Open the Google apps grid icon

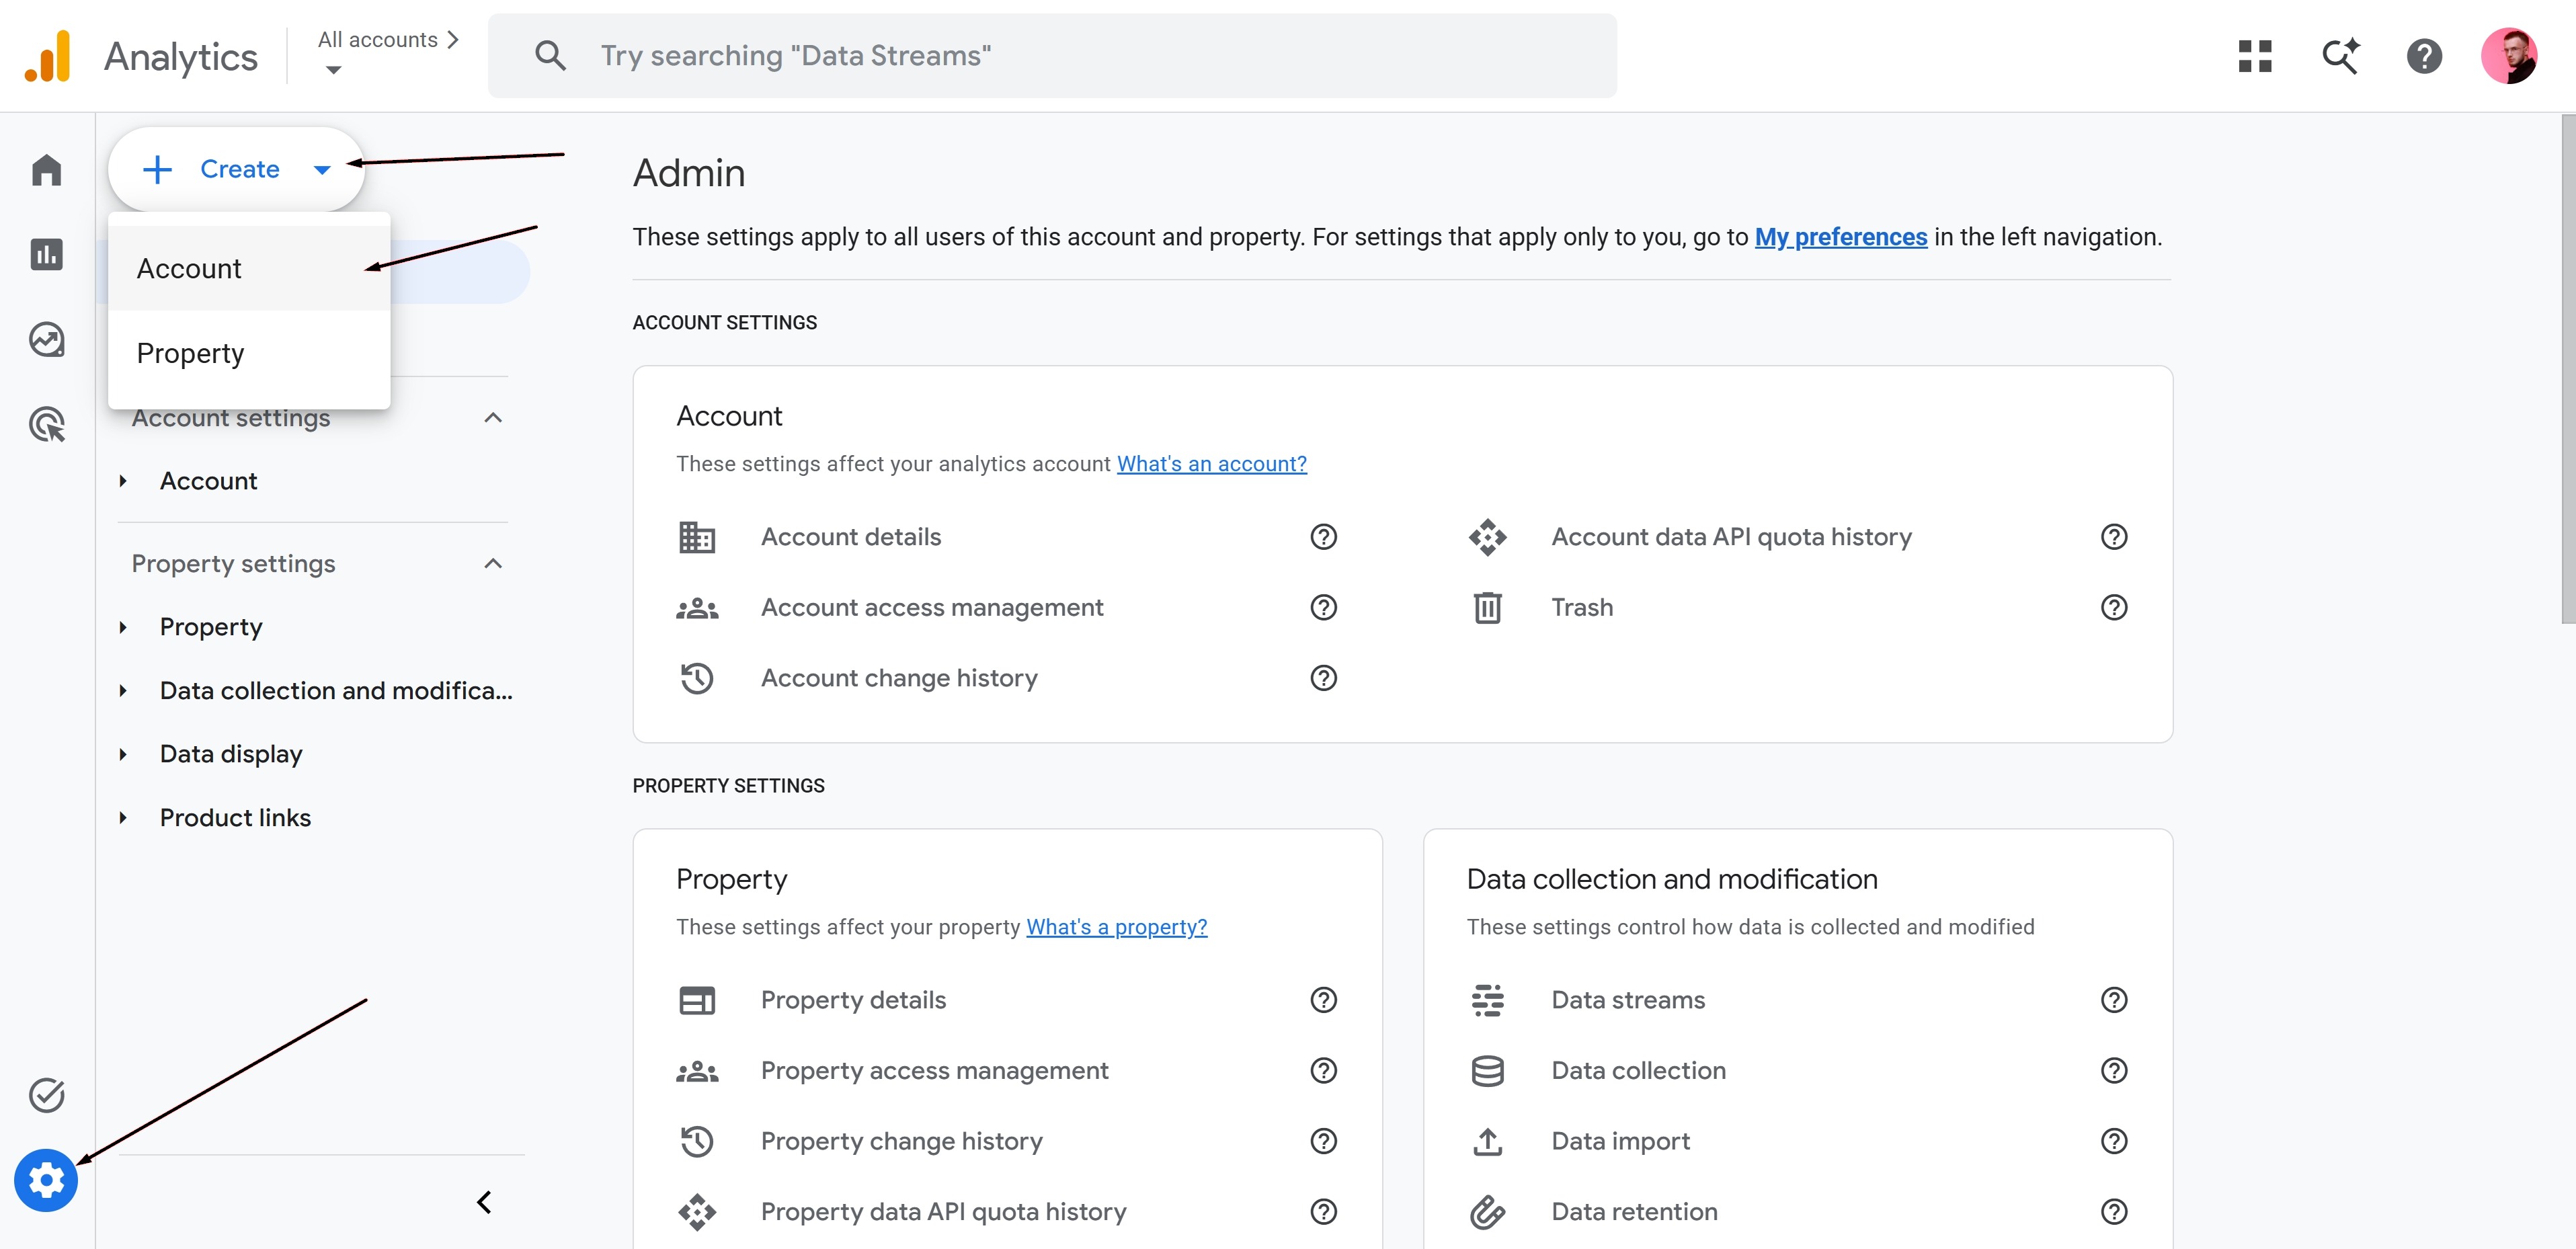[2255, 56]
